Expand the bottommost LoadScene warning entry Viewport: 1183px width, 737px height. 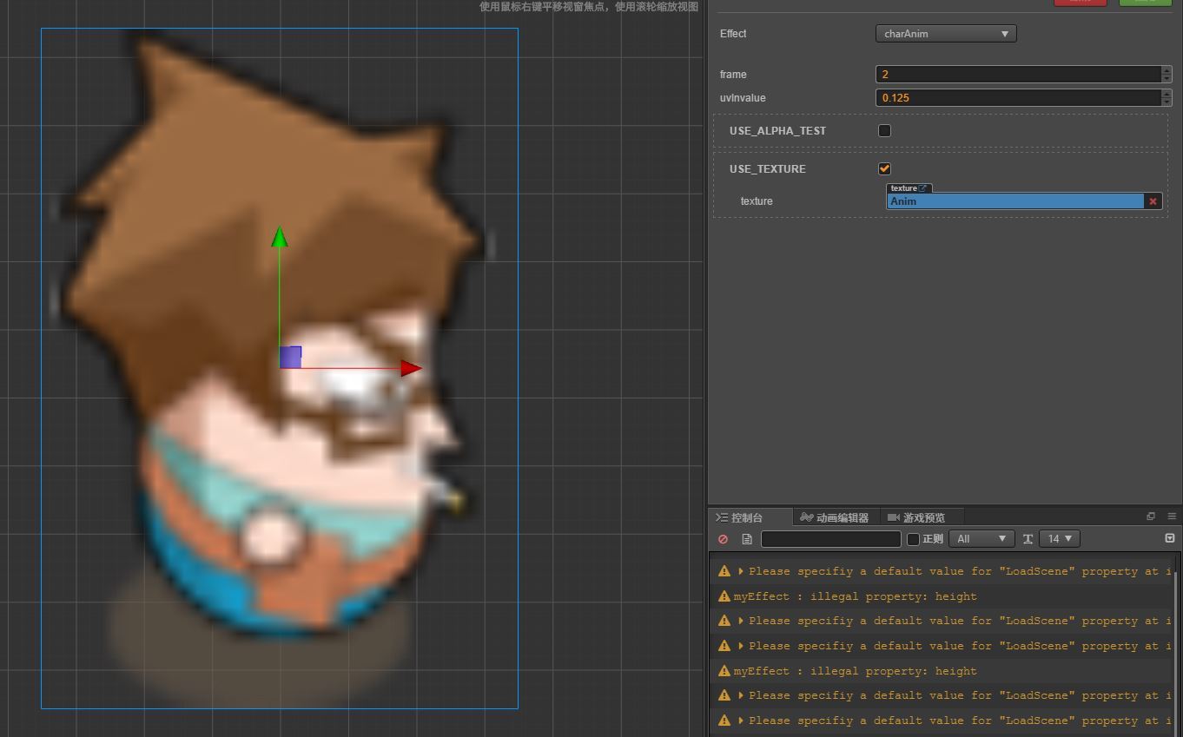click(x=741, y=721)
